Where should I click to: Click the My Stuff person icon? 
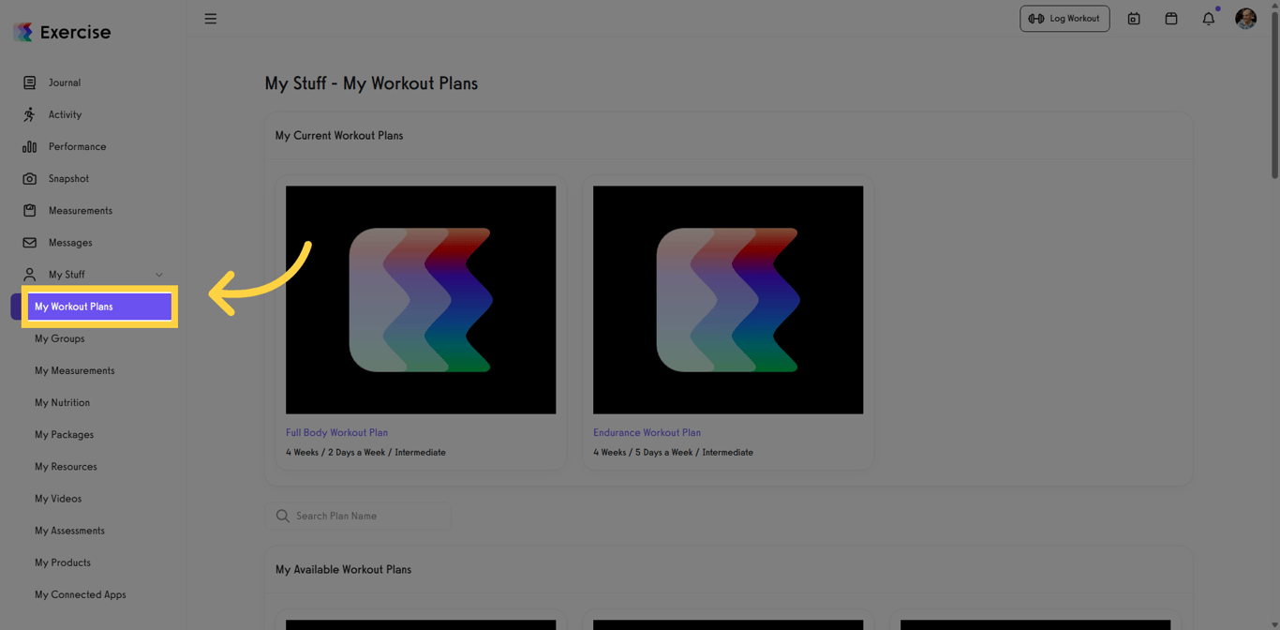pos(30,274)
